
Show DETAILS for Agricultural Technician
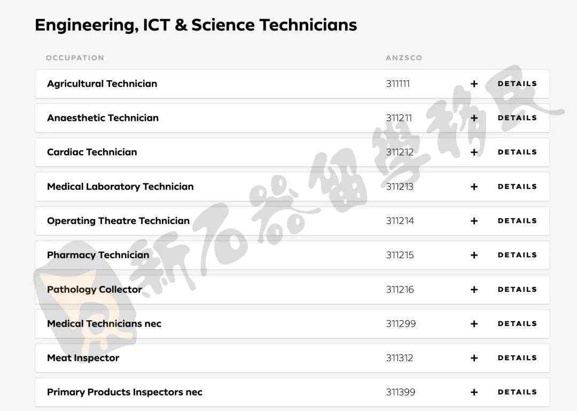517,84
